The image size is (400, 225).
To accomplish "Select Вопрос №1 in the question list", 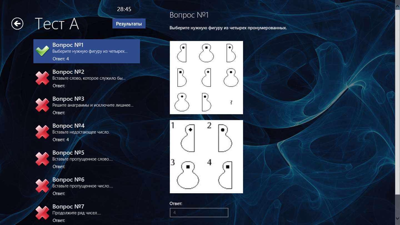I will 87,51.
